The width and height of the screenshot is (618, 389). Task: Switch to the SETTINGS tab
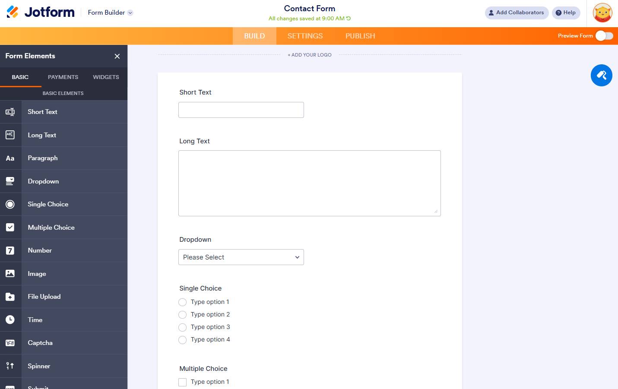[x=305, y=36]
